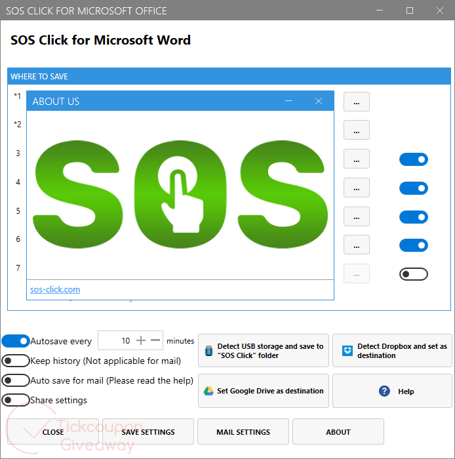Viewport: 455px width, 459px height.
Task: Click the SOS Click for Microsoft Word heading
Action: point(100,40)
